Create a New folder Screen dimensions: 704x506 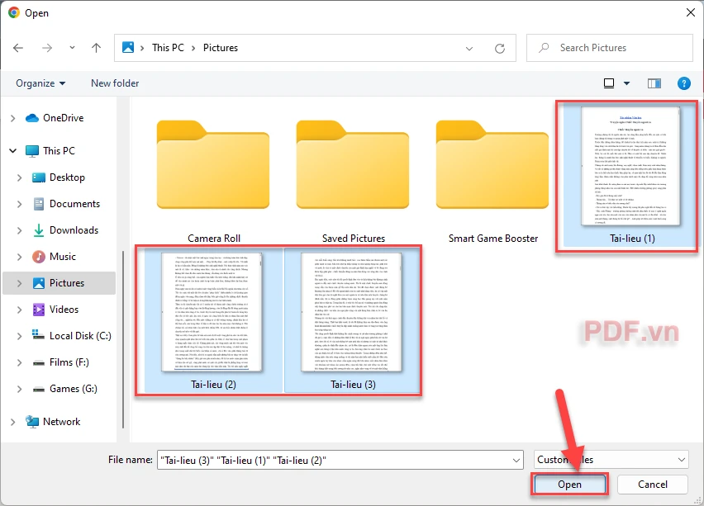(x=115, y=83)
